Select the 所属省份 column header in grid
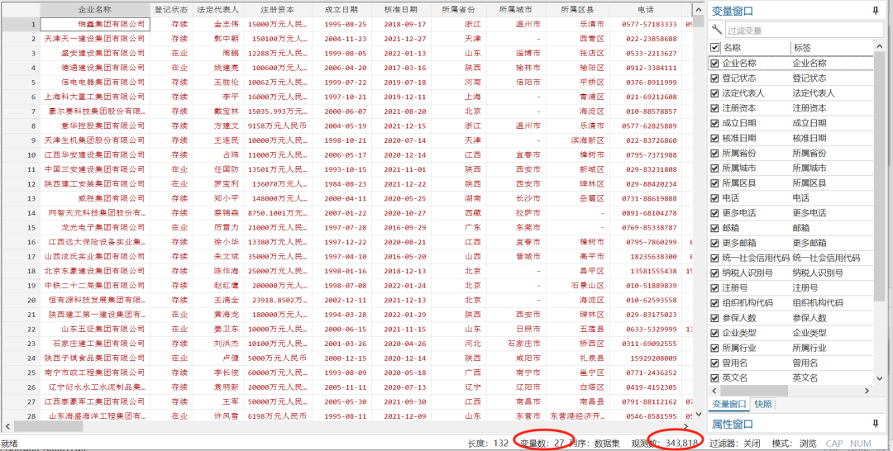 click(458, 10)
